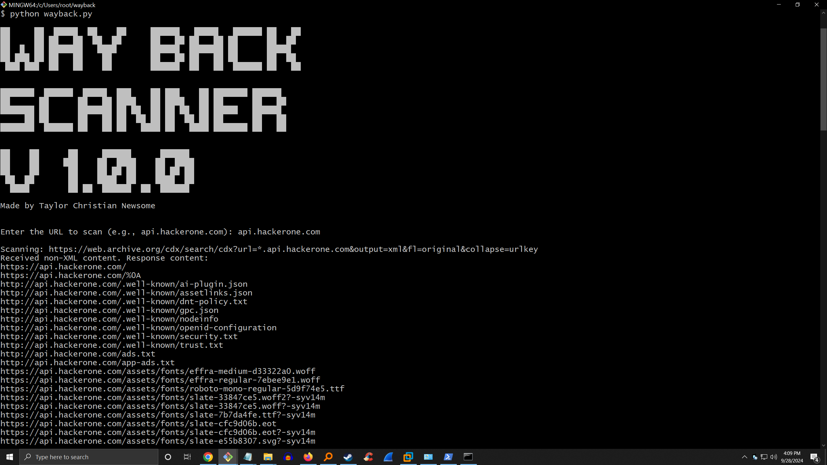Switch to PowerShell taskbar icon
The height and width of the screenshot is (465, 827).
[x=448, y=457]
